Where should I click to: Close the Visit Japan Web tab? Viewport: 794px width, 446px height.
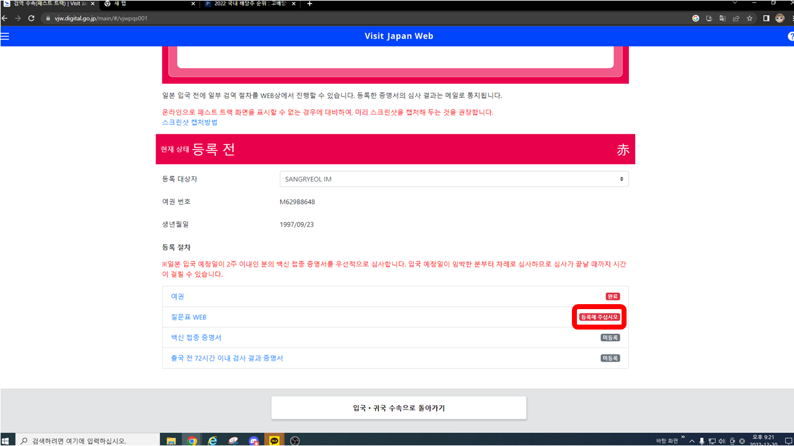click(x=92, y=4)
